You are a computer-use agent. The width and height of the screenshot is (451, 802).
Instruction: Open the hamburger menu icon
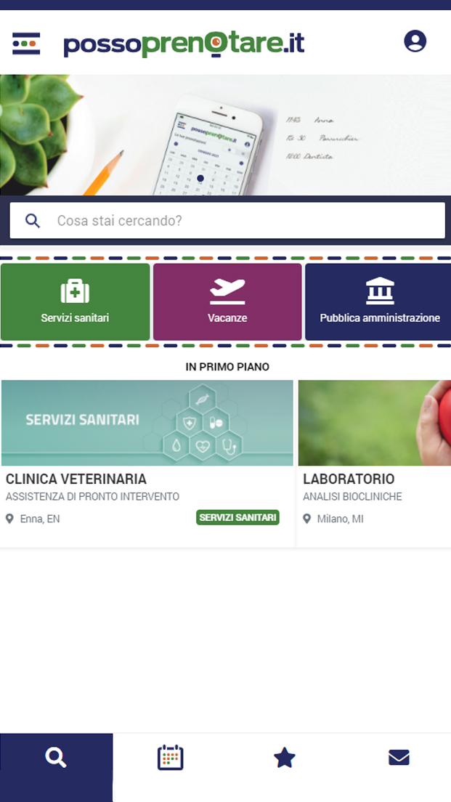click(x=26, y=44)
